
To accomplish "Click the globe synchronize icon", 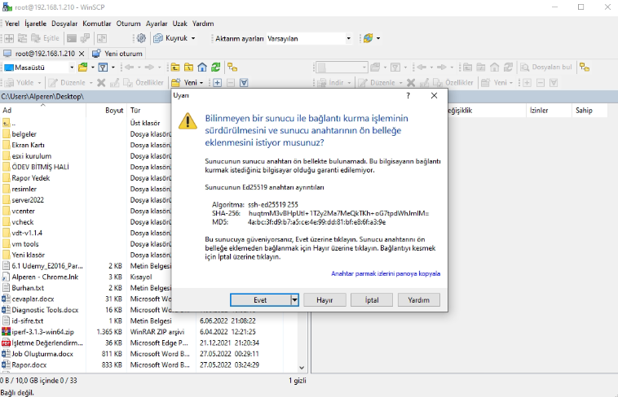I will coord(369,38).
